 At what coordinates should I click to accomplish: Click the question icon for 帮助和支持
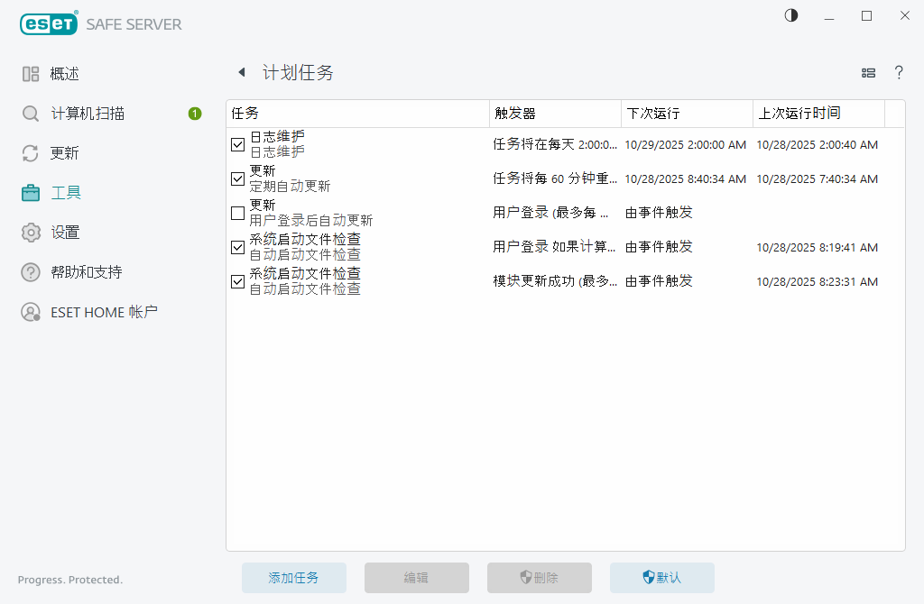tap(31, 272)
